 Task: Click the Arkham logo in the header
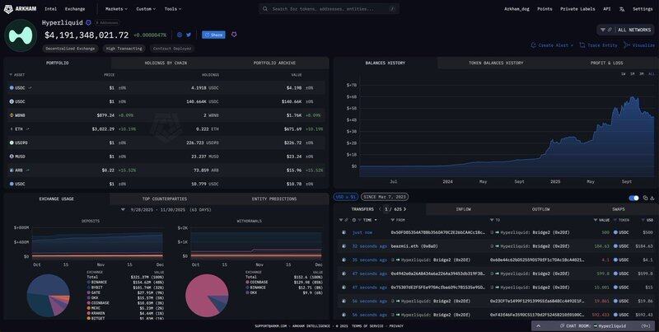pyautogui.click(x=20, y=8)
